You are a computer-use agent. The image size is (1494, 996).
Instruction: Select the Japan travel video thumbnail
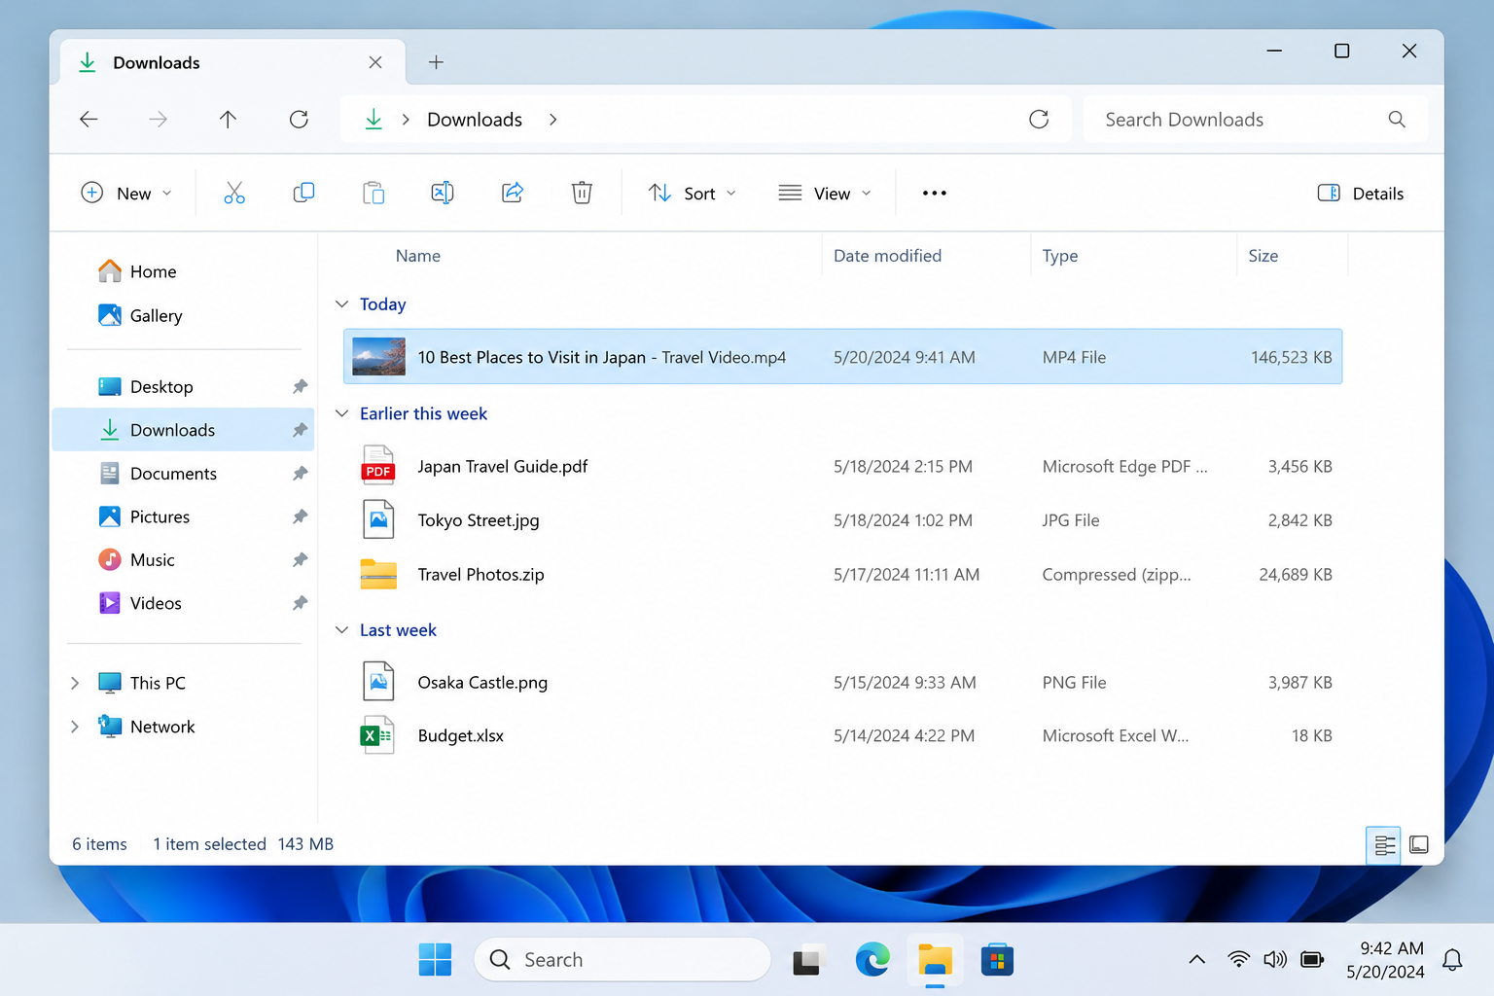(378, 357)
